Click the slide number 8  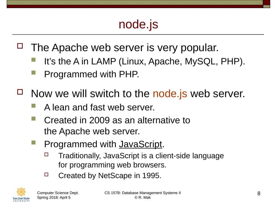259,194
